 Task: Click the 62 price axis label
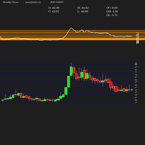click(x=136, y=80)
